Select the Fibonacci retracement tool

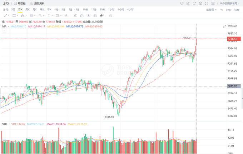pyautogui.click(x=31, y=15)
